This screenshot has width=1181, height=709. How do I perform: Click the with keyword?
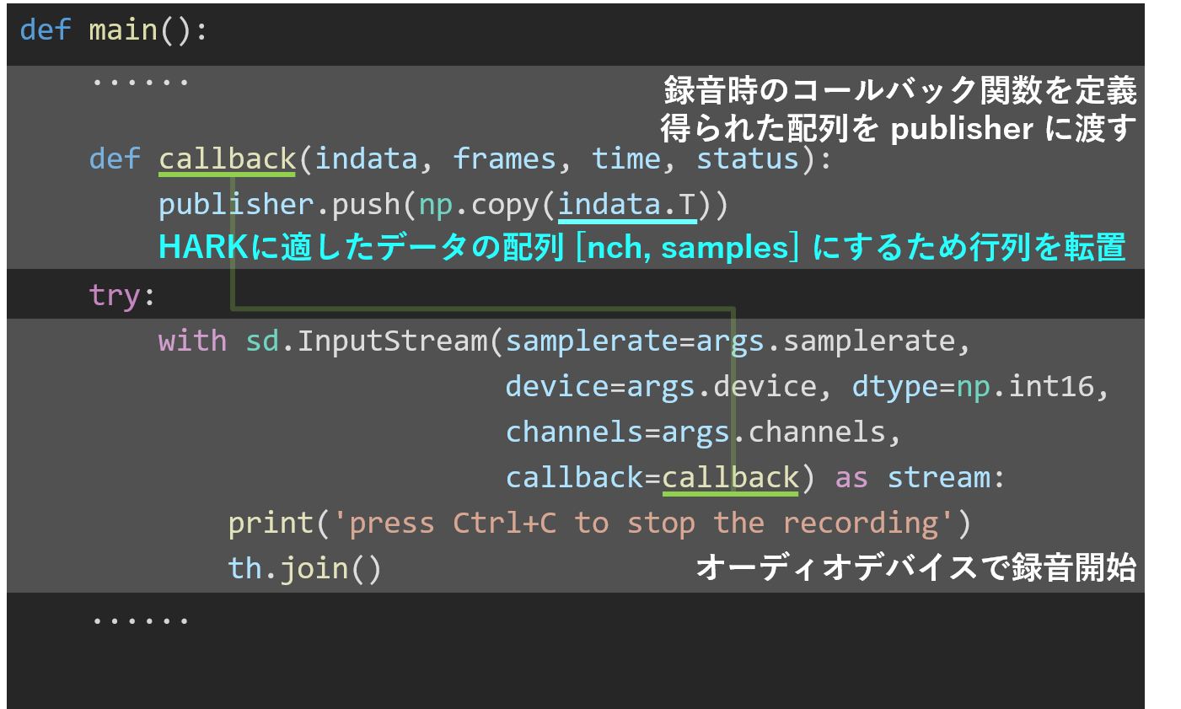192,341
